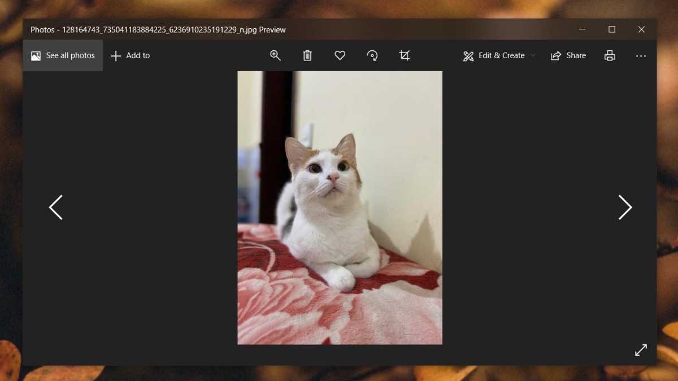This screenshot has width=678, height=381.
Task: Click the print icon
Action: pyautogui.click(x=610, y=55)
